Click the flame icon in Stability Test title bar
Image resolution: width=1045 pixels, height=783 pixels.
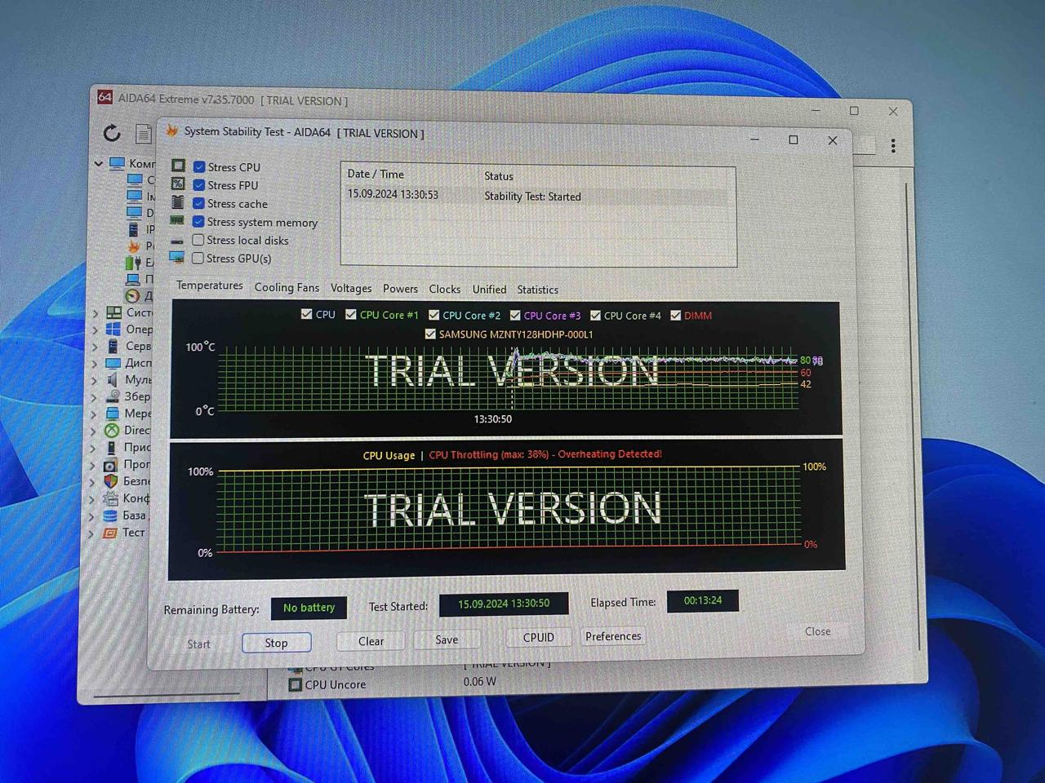[x=172, y=130]
